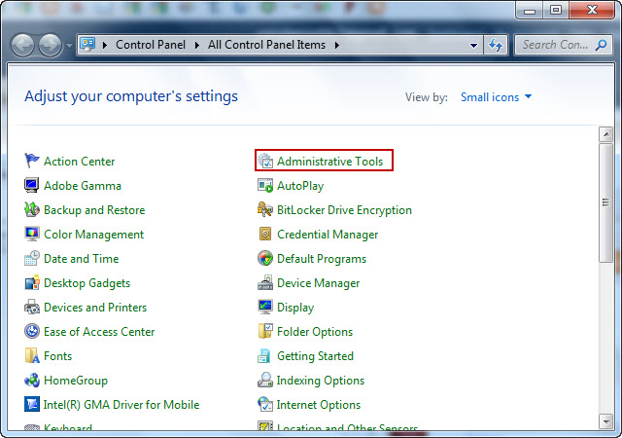Click the Devices and Printers icon
Screen dimensions: 622x438
tap(32, 307)
